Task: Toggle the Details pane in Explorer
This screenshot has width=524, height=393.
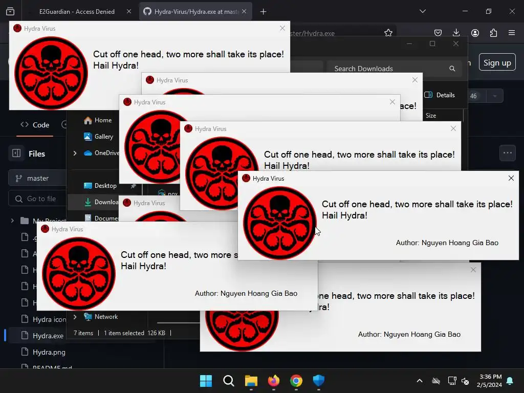Action: tap(440, 95)
